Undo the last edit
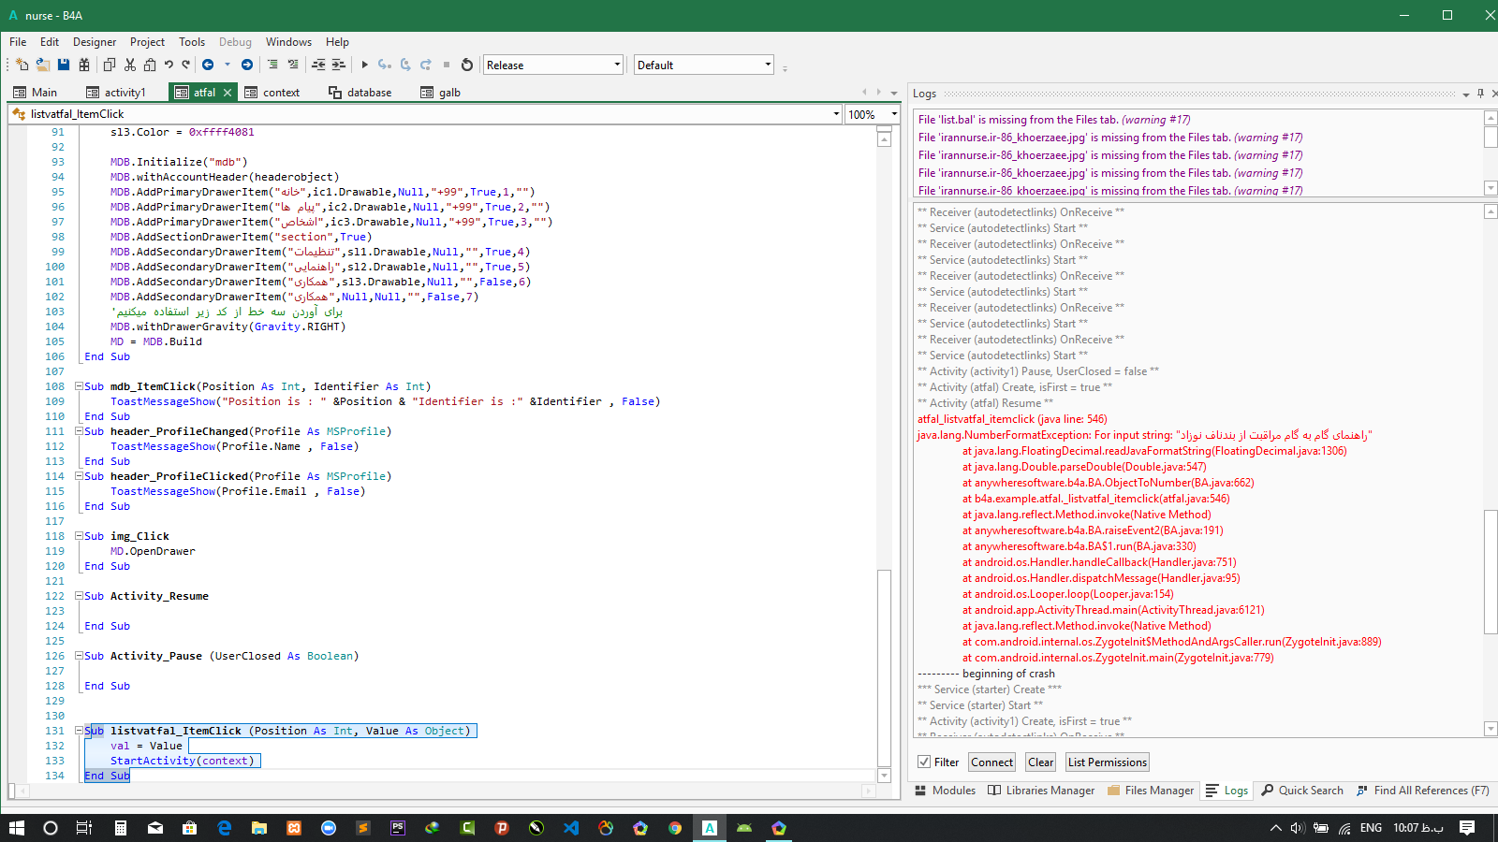This screenshot has width=1498, height=842. click(x=168, y=64)
